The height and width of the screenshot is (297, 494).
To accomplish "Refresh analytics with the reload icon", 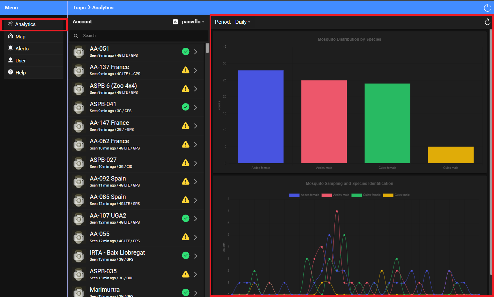I will coord(487,22).
